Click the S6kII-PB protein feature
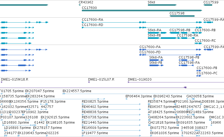The width and height of the screenshot is (224, 137). (156, 65)
